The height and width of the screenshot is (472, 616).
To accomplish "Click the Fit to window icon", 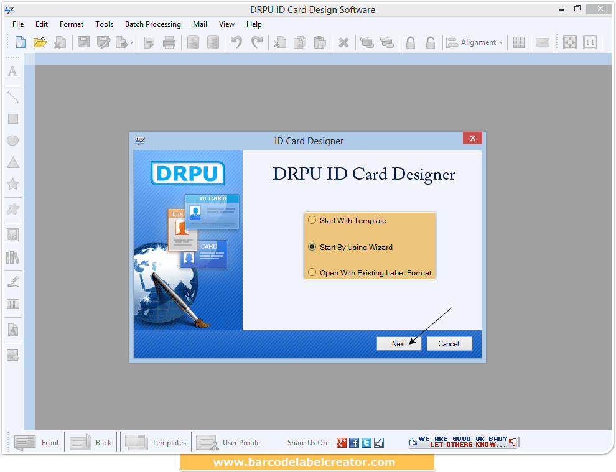I will [570, 42].
